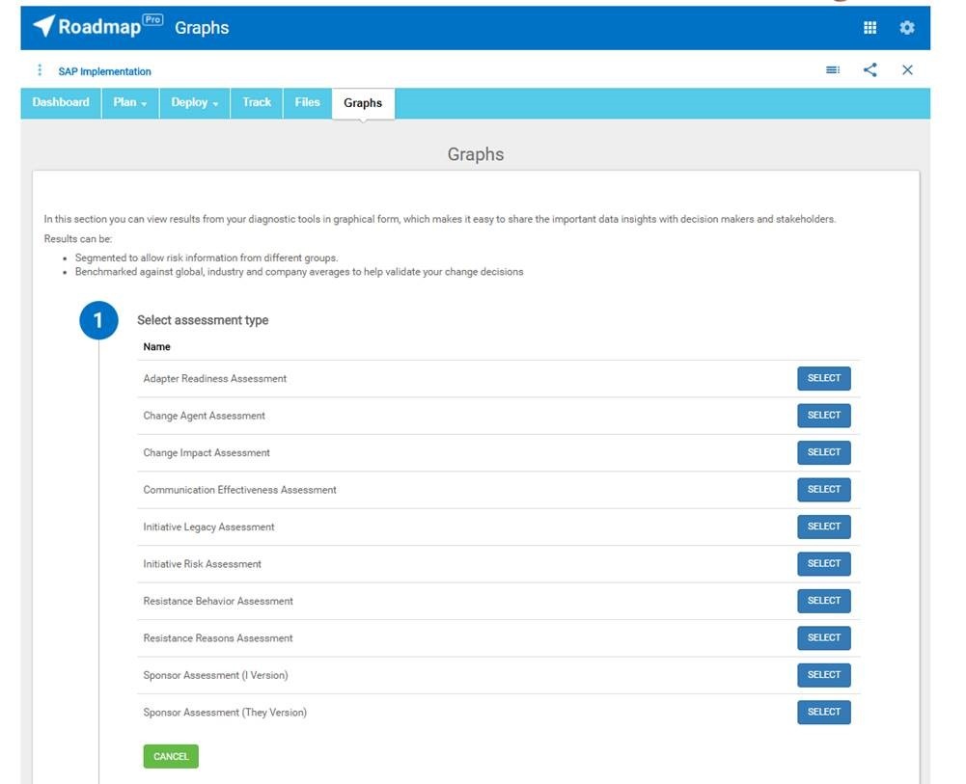Click the share icon
This screenshot has width=966, height=784.
point(869,70)
